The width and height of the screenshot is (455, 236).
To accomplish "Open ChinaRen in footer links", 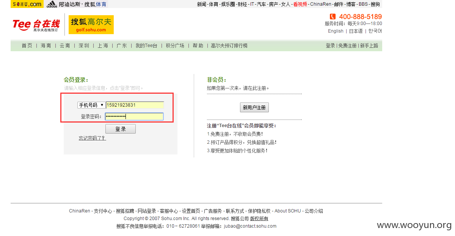I will 79,211.
